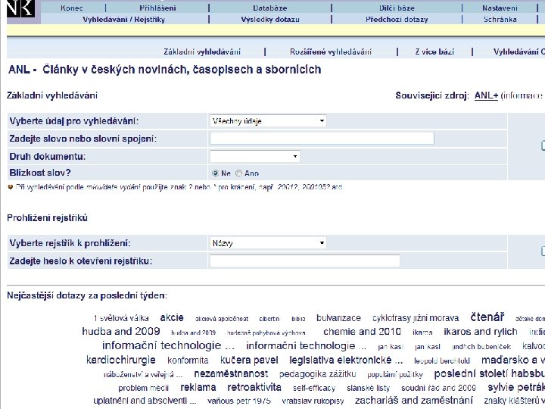Click the 'leopold berchtold' tag
Viewport: 545px width, 409px height.
[x=442, y=361]
